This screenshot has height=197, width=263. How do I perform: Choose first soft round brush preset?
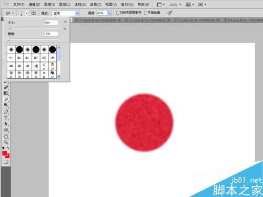tap(11, 49)
